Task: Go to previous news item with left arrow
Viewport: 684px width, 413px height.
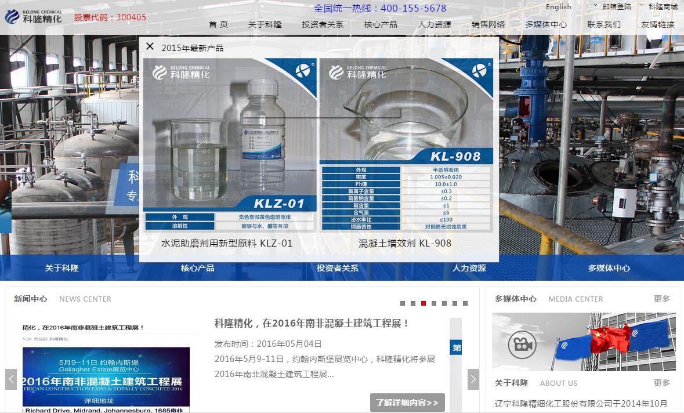Action: click(x=11, y=379)
